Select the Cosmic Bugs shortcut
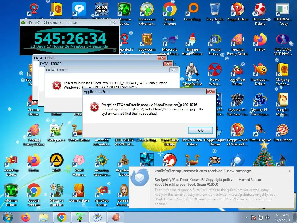Screen dimensions: 297x223 coord(147,140)
